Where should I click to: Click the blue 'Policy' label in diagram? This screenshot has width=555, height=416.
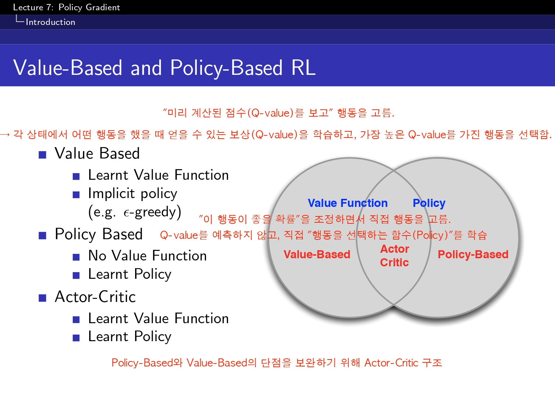point(429,203)
